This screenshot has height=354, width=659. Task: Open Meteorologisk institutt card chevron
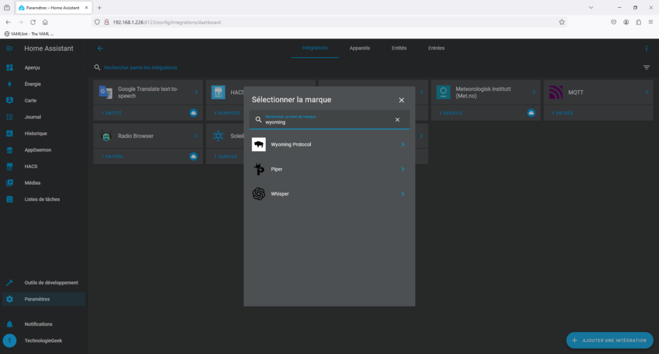click(534, 93)
